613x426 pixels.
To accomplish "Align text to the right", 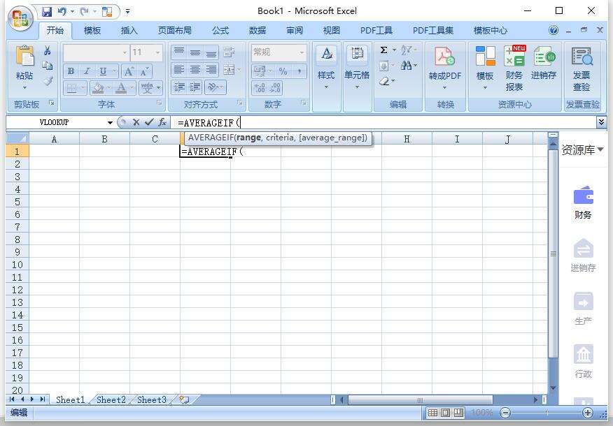I will tap(211, 71).
